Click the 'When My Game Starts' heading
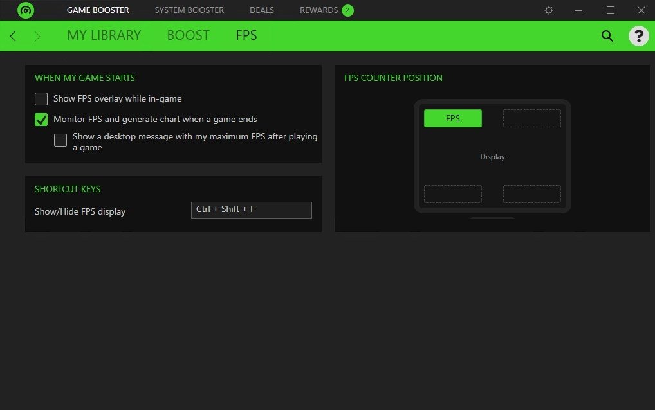Screen dimensions: 655x410 [85, 78]
